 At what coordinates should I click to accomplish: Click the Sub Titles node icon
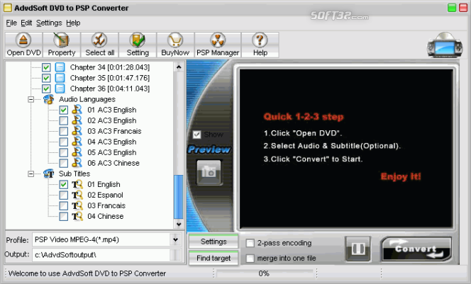click(x=48, y=174)
